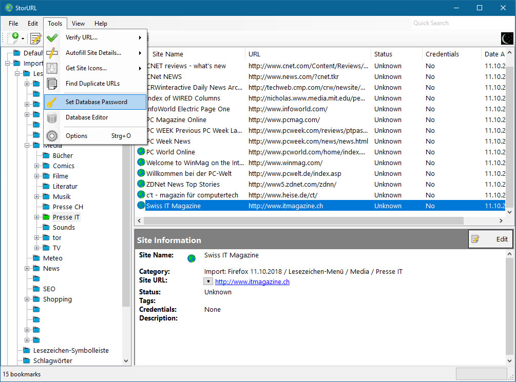
Task: Collapse the Media folder
Action: [27, 145]
